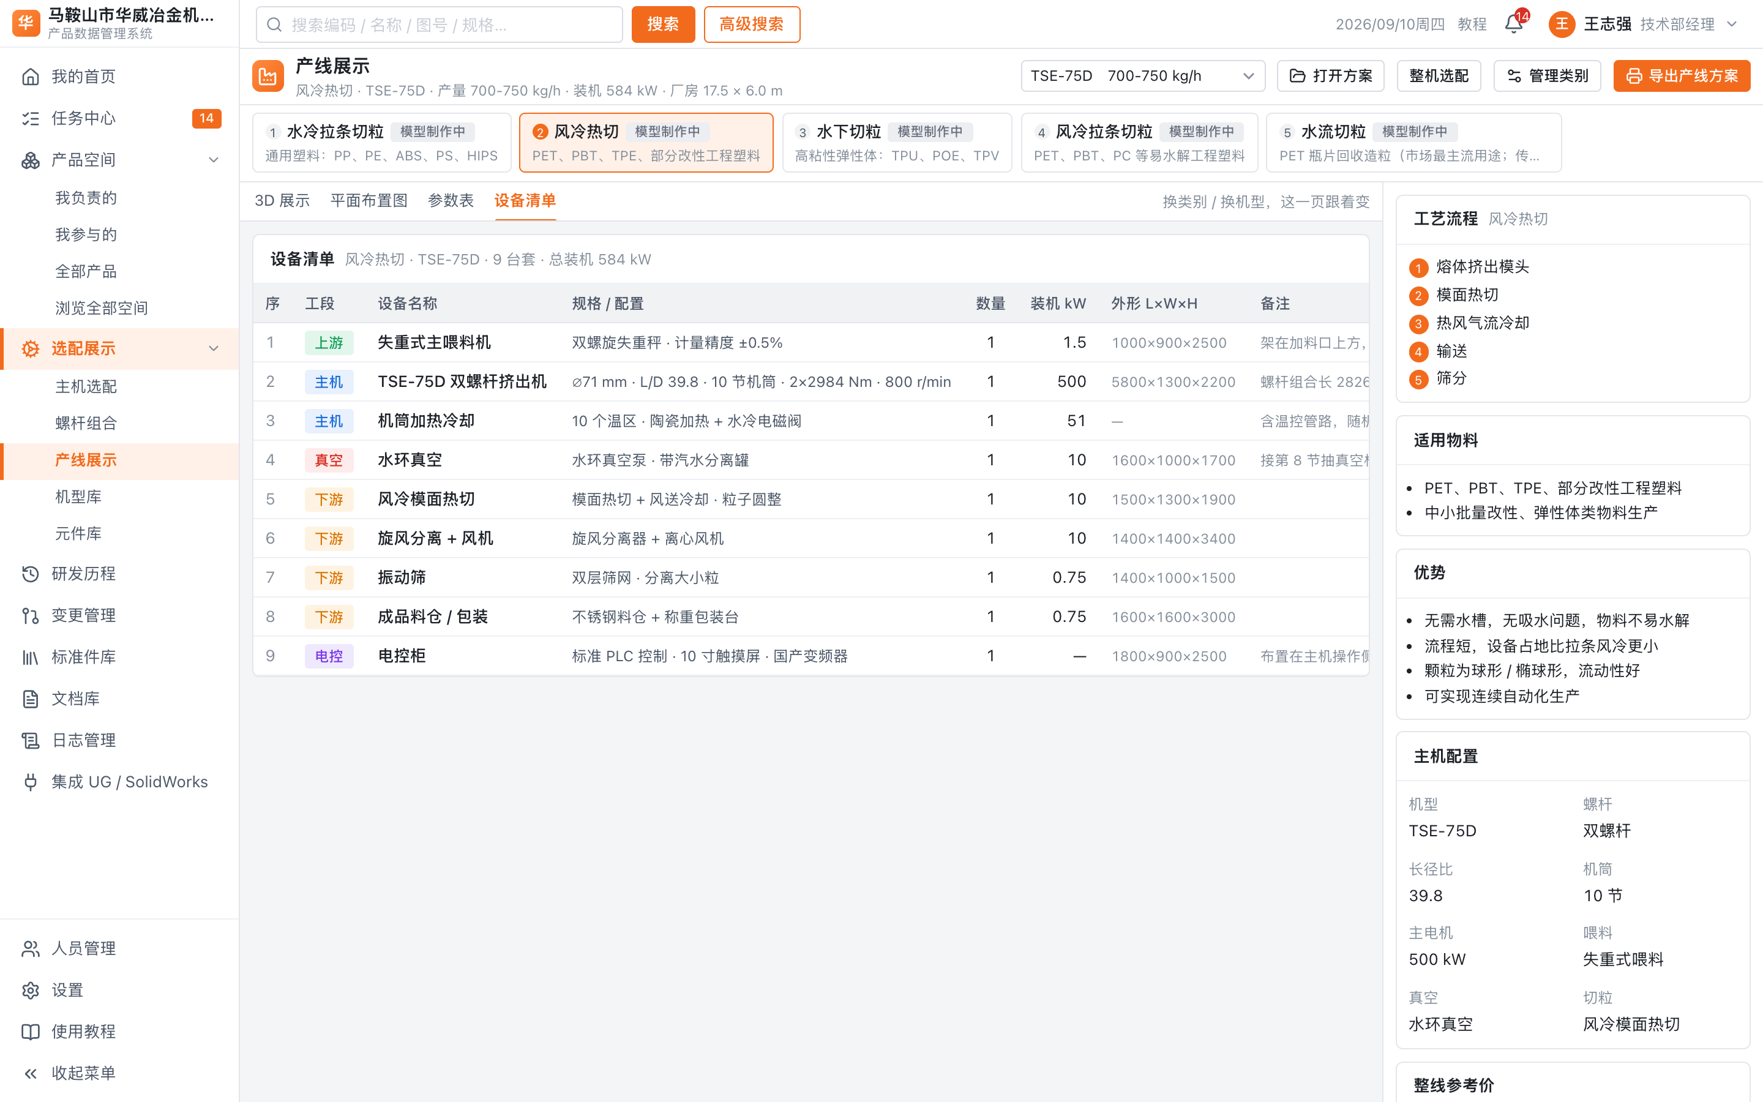1763x1102 pixels.
Task: Click the 整机选配 button
Action: click(1438, 76)
